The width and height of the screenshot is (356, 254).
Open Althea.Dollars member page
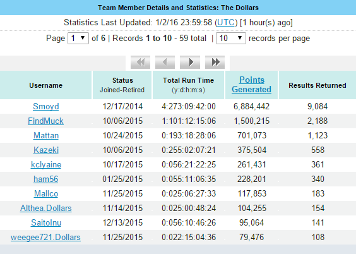pyautogui.click(x=46, y=208)
